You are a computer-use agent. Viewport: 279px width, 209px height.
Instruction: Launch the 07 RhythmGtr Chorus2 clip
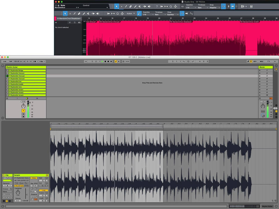point(7,76)
